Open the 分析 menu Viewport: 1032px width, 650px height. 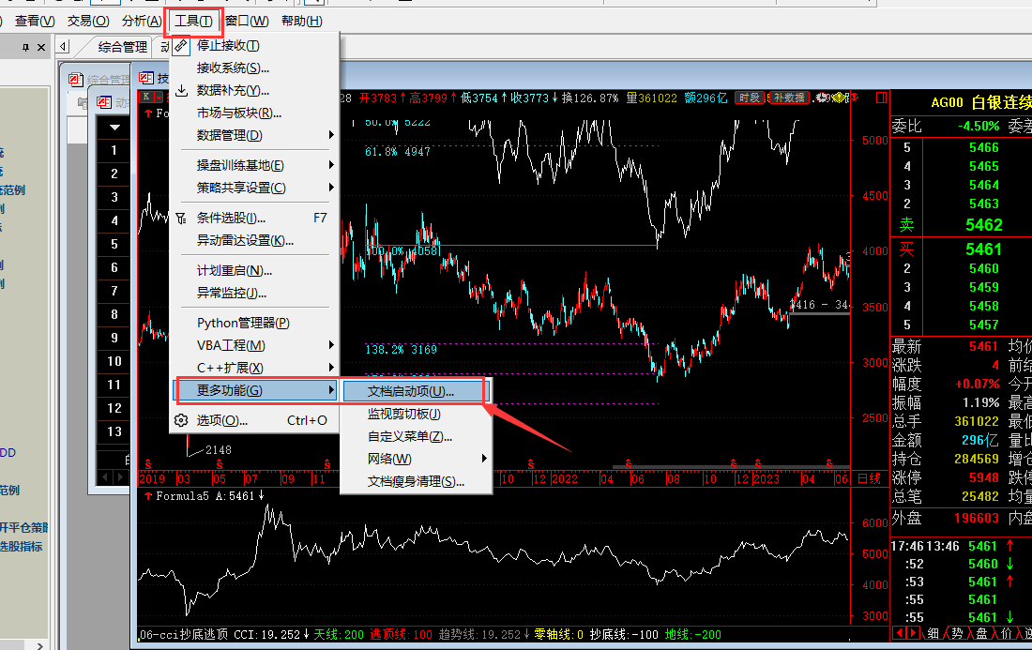142,21
